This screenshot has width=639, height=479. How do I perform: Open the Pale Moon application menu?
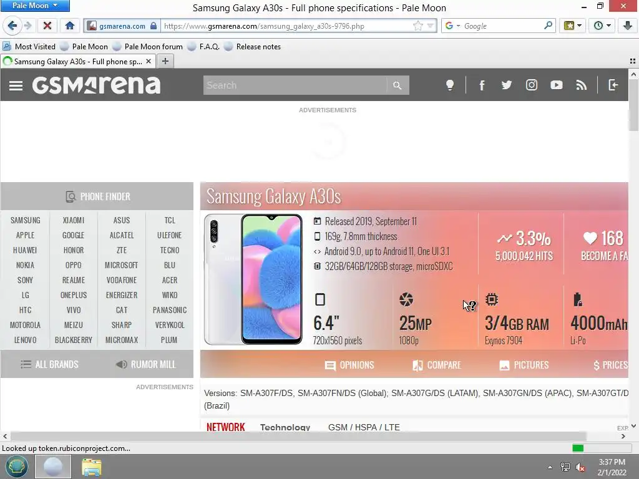[35, 6]
